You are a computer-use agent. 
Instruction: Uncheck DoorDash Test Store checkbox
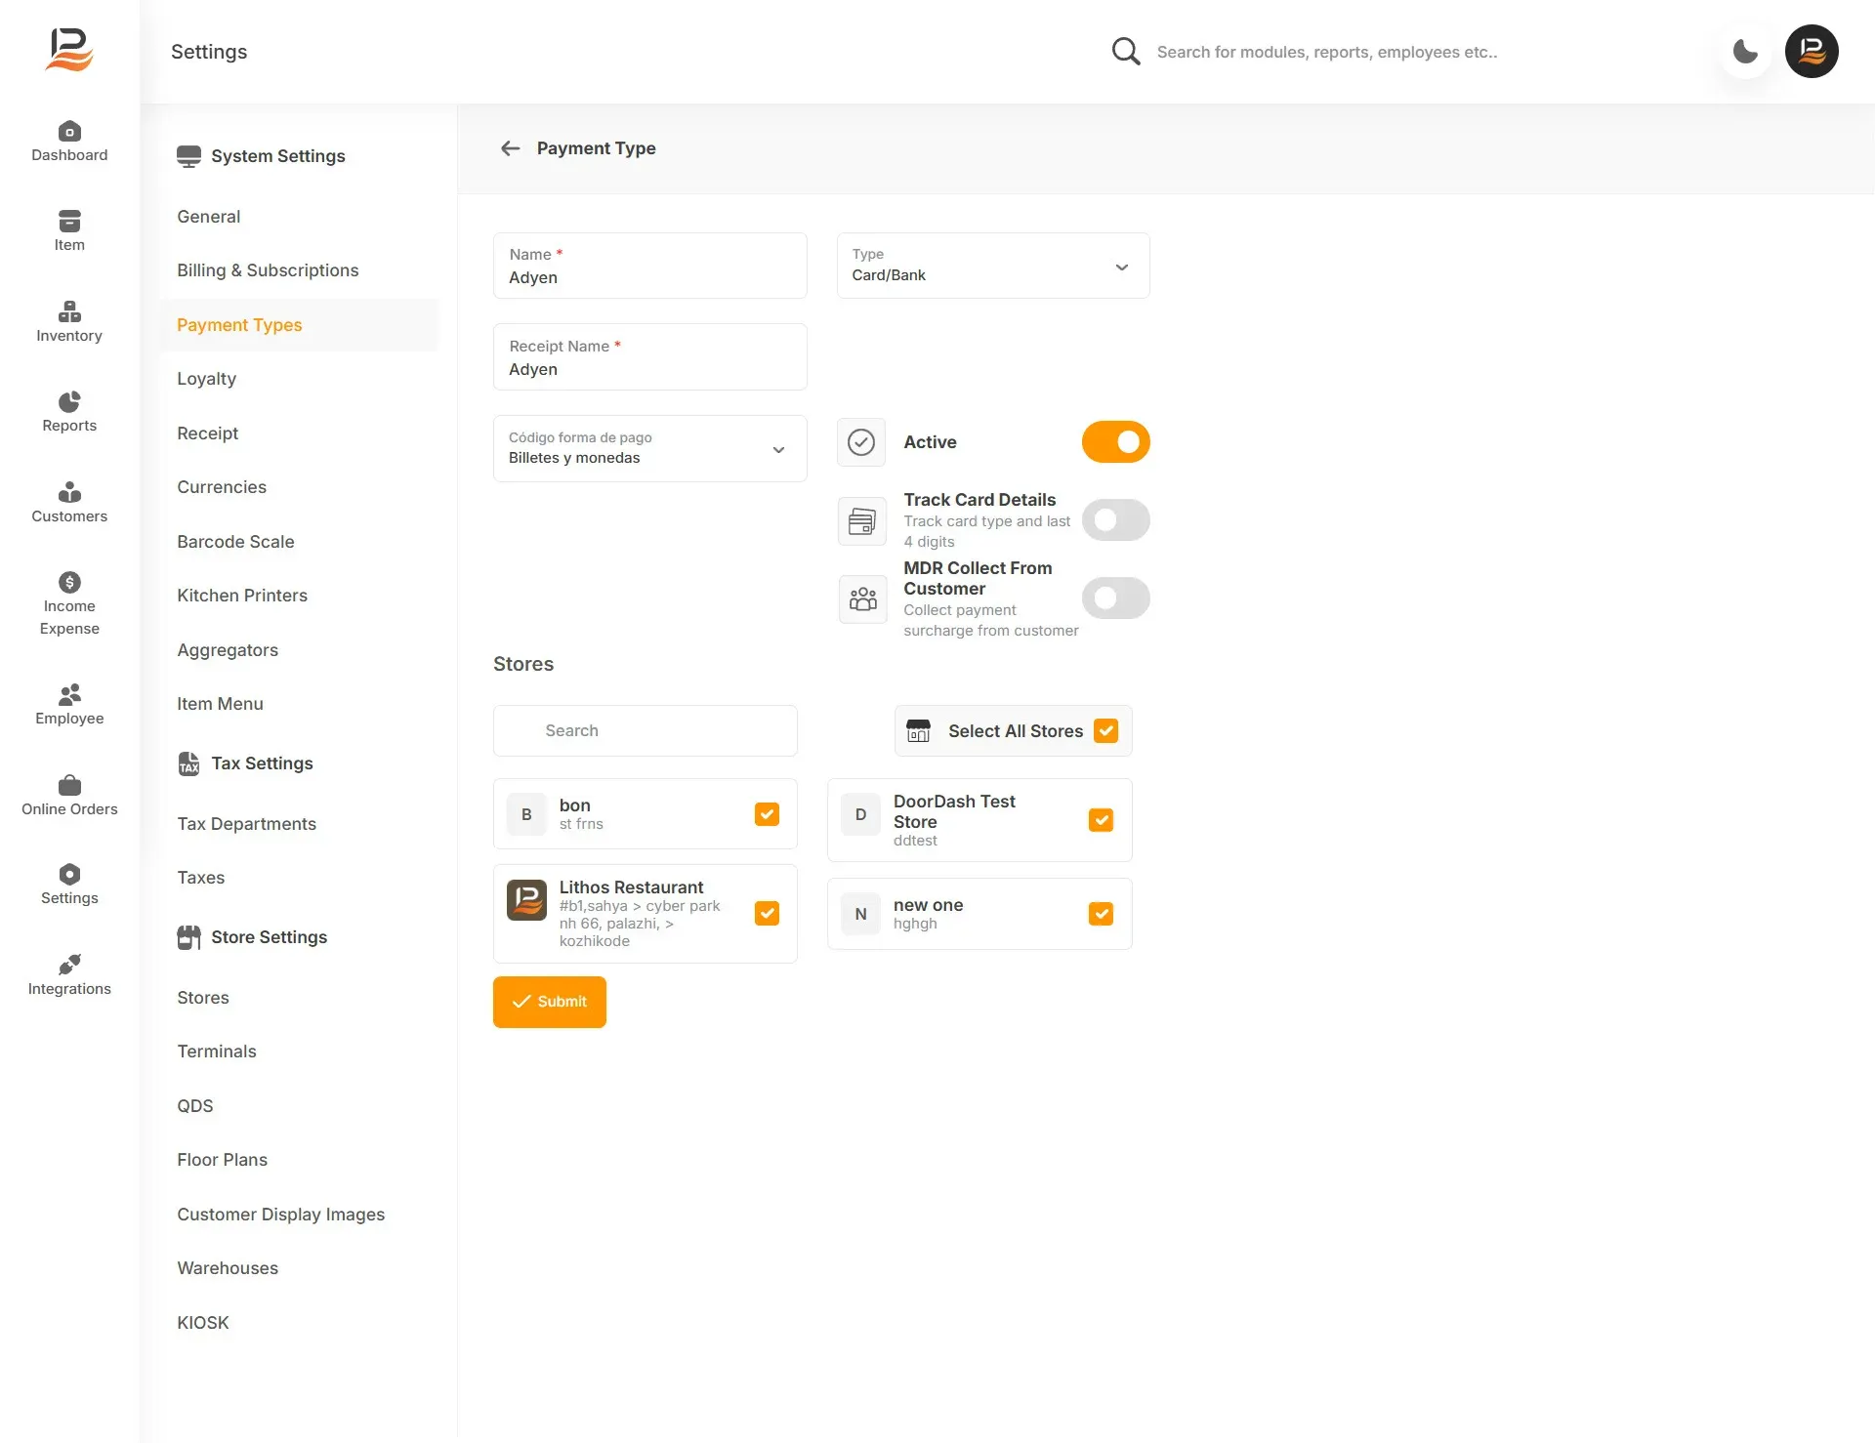tap(1101, 820)
